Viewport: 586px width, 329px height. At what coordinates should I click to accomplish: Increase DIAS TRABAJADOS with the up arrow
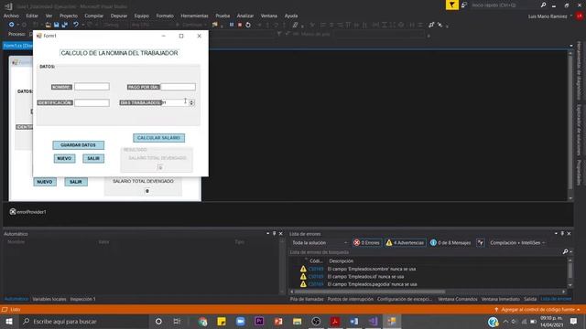(x=191, y=101)
